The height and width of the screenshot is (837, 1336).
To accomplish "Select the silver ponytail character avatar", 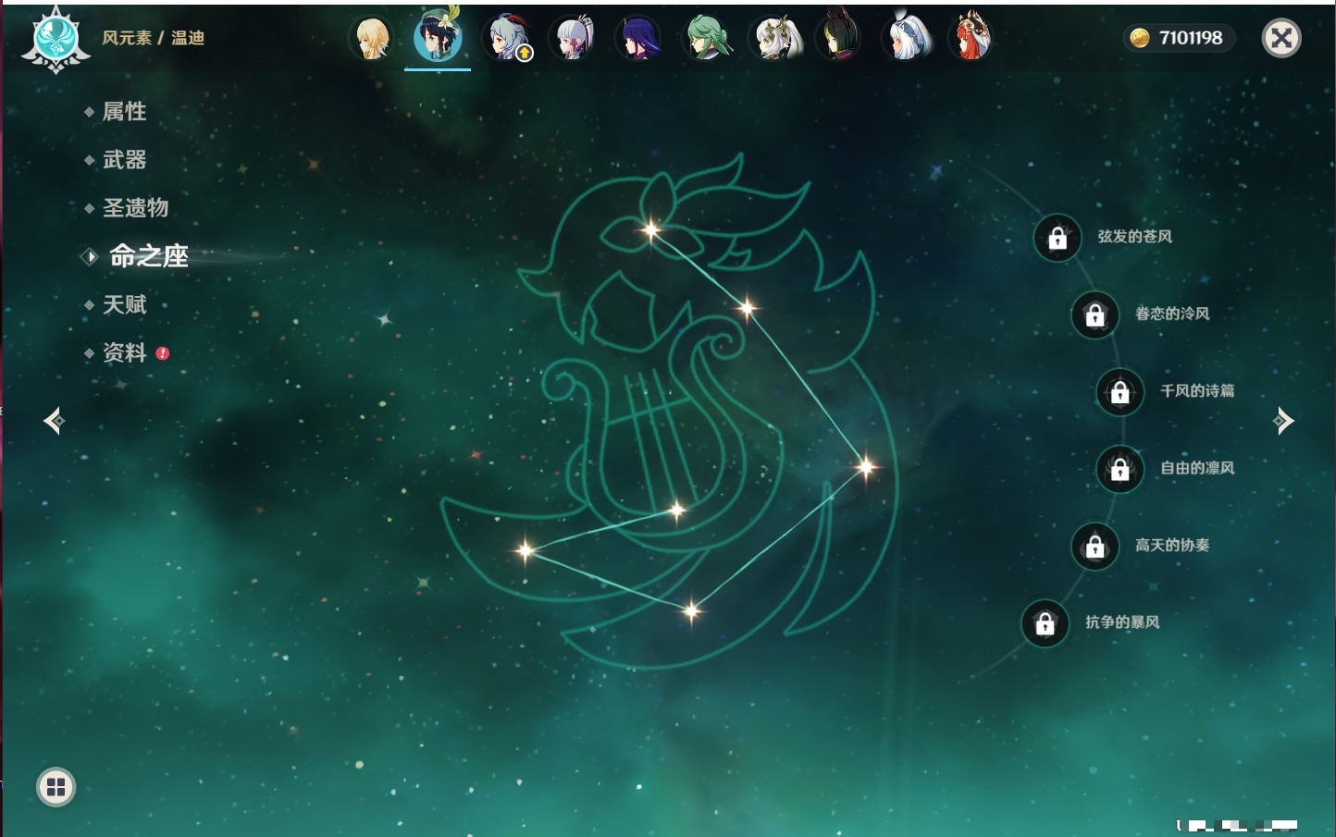I will [x=572, y=39].
